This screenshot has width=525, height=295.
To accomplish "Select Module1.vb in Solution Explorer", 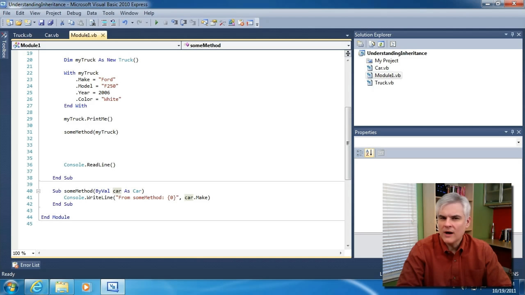I will click(x=388, y=75).
